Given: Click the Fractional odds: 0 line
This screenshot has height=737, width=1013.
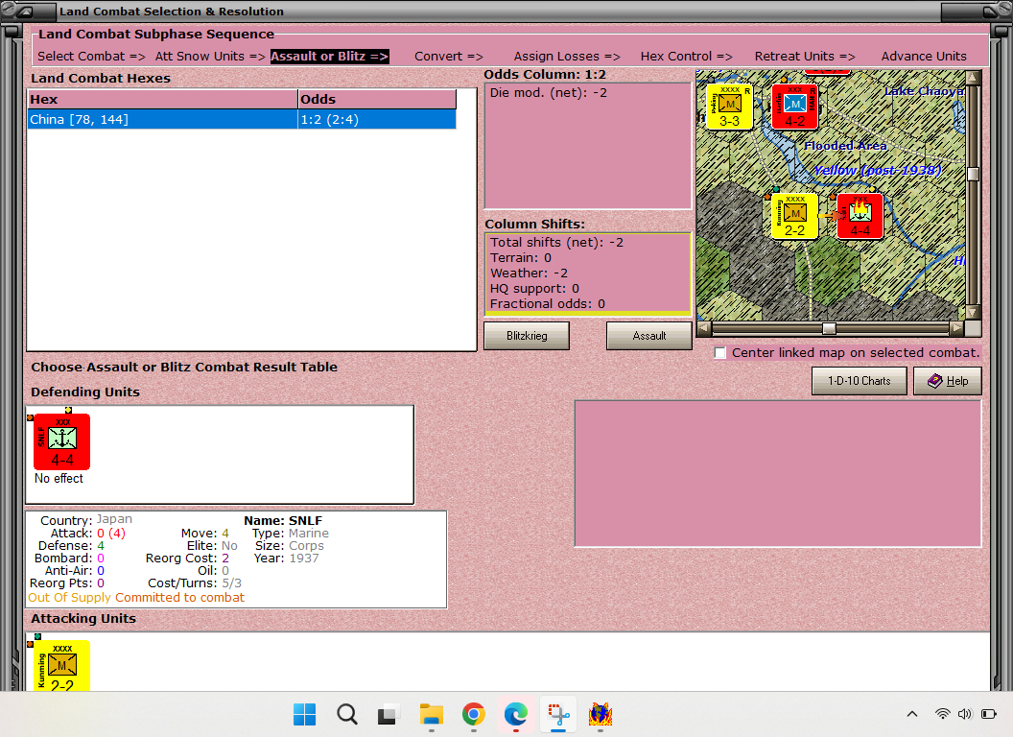Looking at the screenshot, I should click(x=548, y=304).
